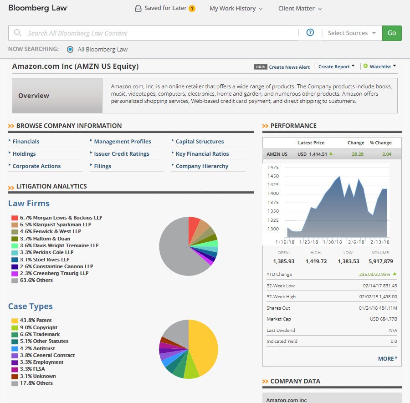Screen dimensions: 410x403
Task: Click the Market Cap USD 684.77B value
Action: point(383,319)
